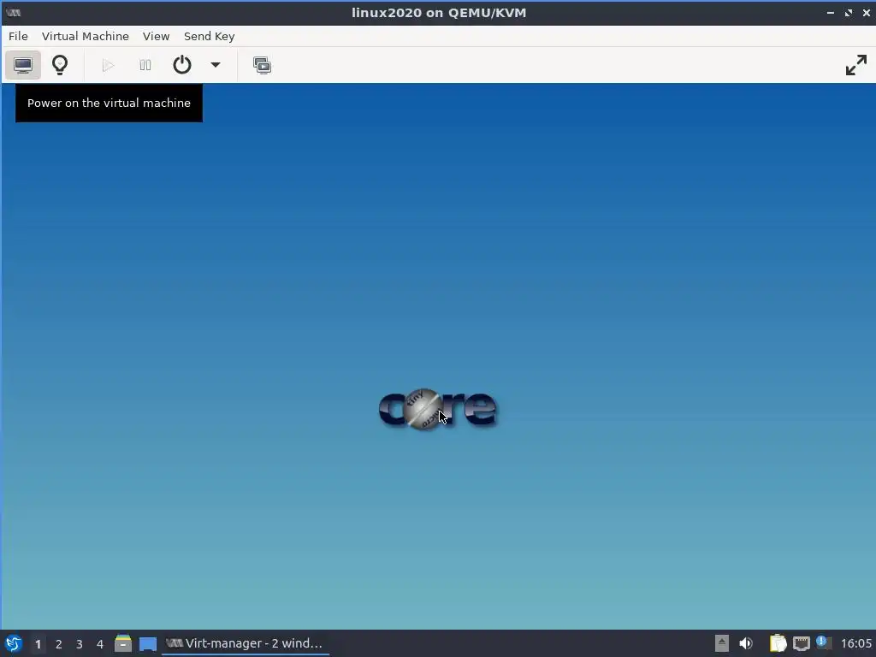Show the graphical console view
Viewport: 876px width, 657px height.
(23, 65)
